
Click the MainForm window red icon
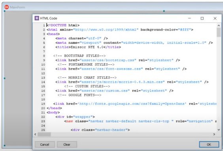[x=7, y=7]
